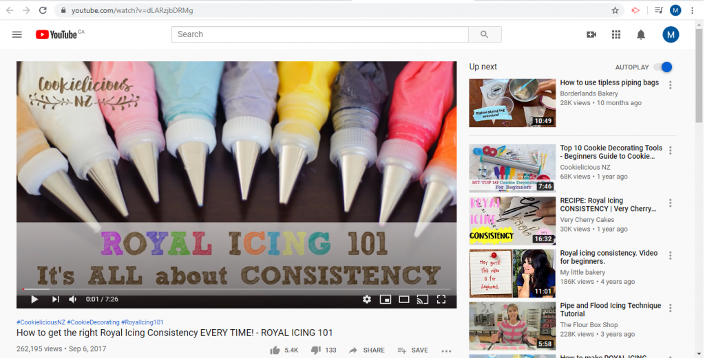
Task: Open the #CookieDecorating hashtag
Action: [93, 322]
